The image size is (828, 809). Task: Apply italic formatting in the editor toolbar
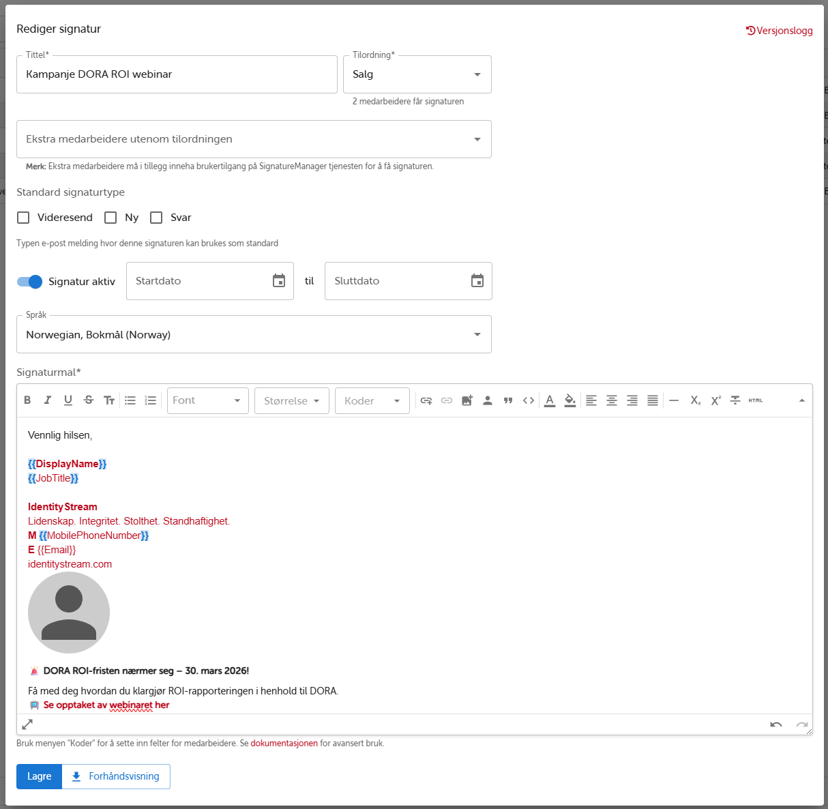coord(48,400)
